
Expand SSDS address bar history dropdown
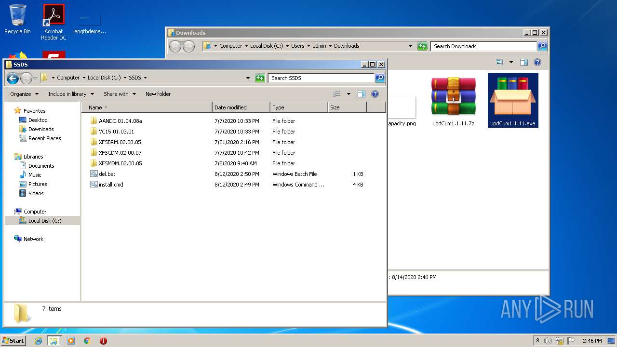pos(248,78)
